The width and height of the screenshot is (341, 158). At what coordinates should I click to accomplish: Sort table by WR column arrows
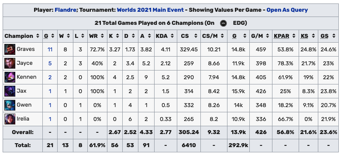point(103,36)
